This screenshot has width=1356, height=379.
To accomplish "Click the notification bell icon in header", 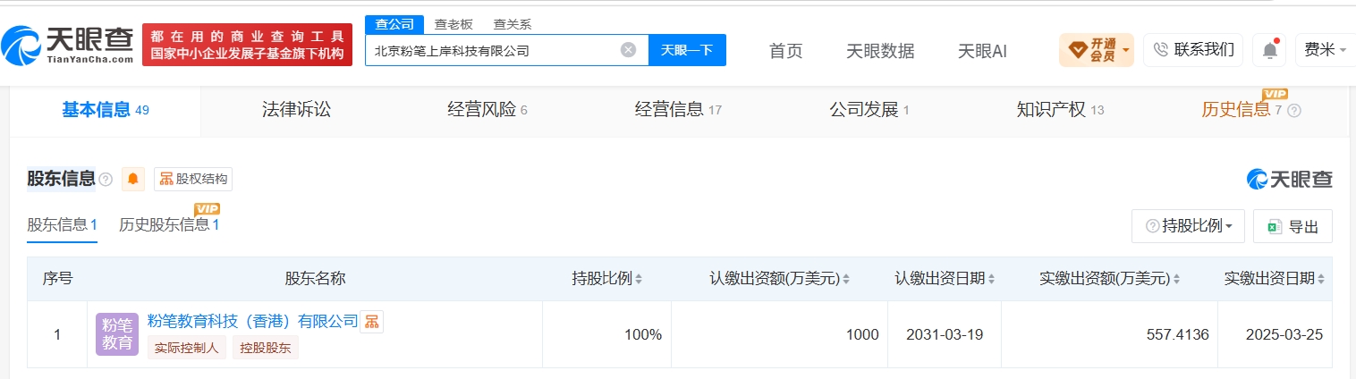I will [1269, 50].
